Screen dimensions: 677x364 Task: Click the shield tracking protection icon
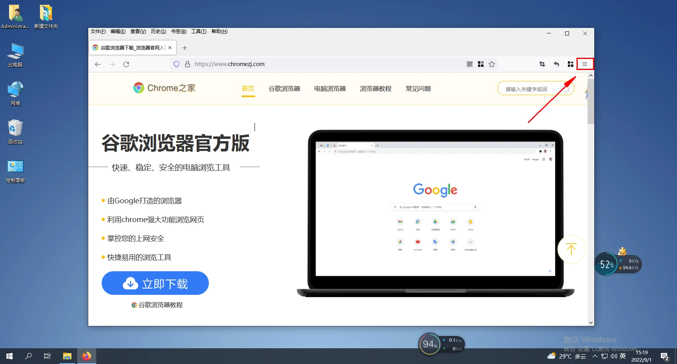177,64
